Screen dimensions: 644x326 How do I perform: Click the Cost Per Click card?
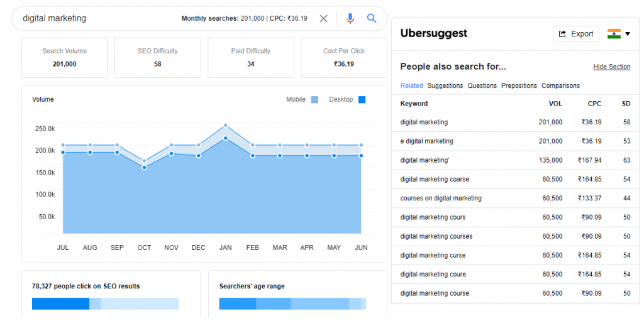(x=344, y=57)
